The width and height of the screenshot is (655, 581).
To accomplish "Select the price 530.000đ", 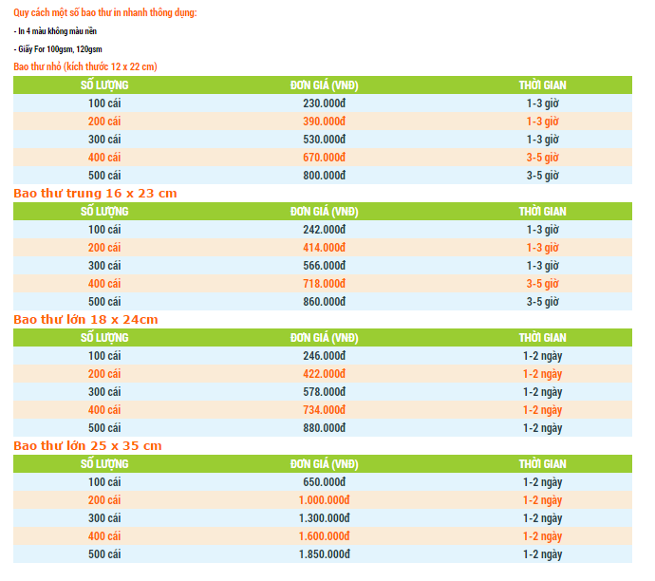I will 325,140.
